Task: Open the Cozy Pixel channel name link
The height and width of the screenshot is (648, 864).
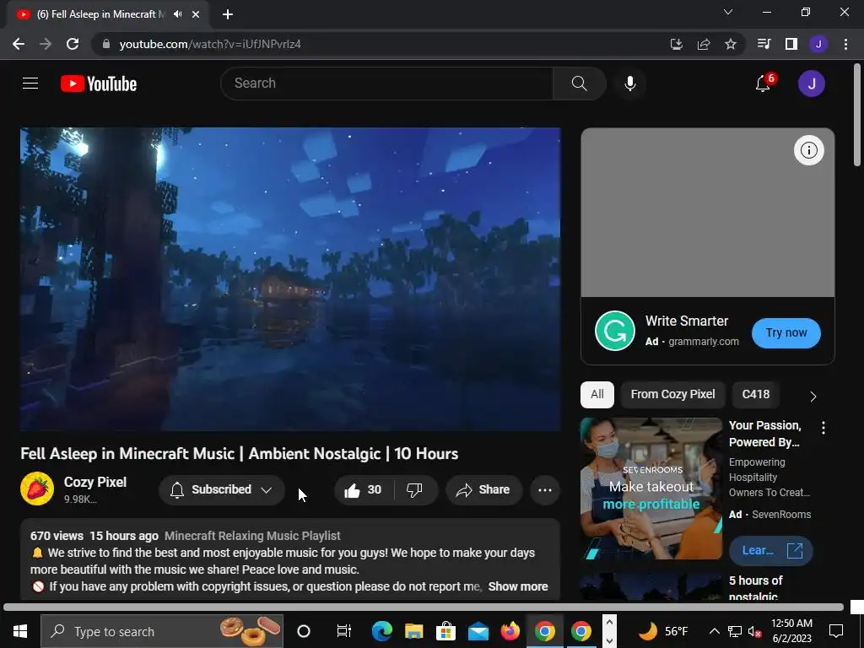Action: tap(95, 482)
